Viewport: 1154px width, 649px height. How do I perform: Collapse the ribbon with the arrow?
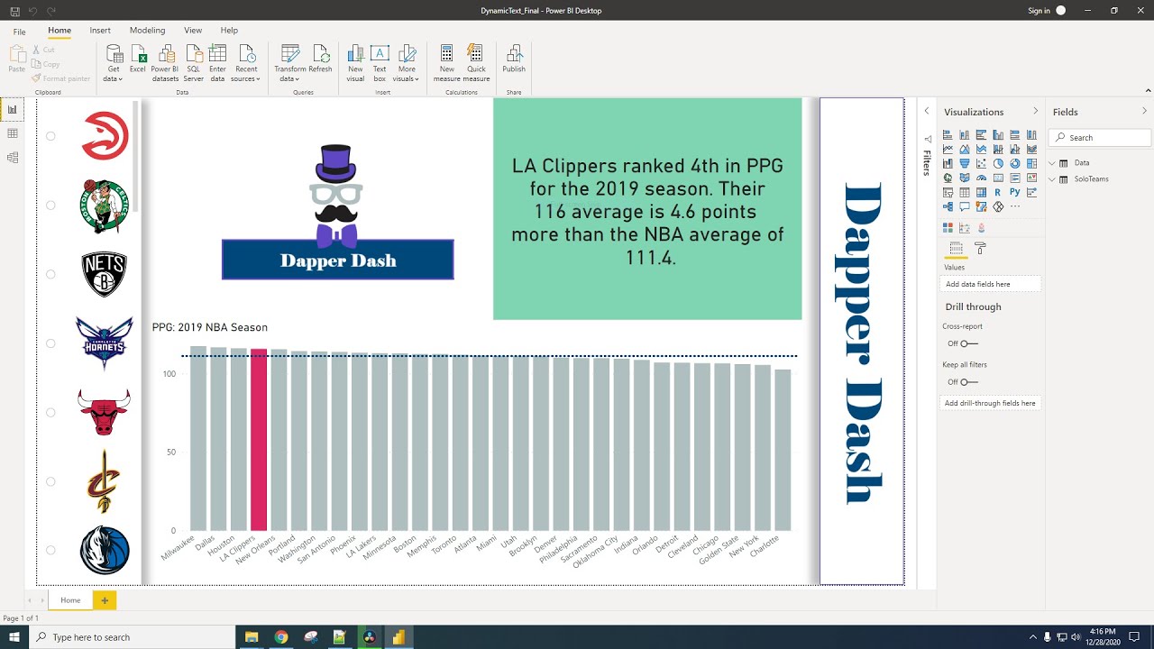(1148, 90)
